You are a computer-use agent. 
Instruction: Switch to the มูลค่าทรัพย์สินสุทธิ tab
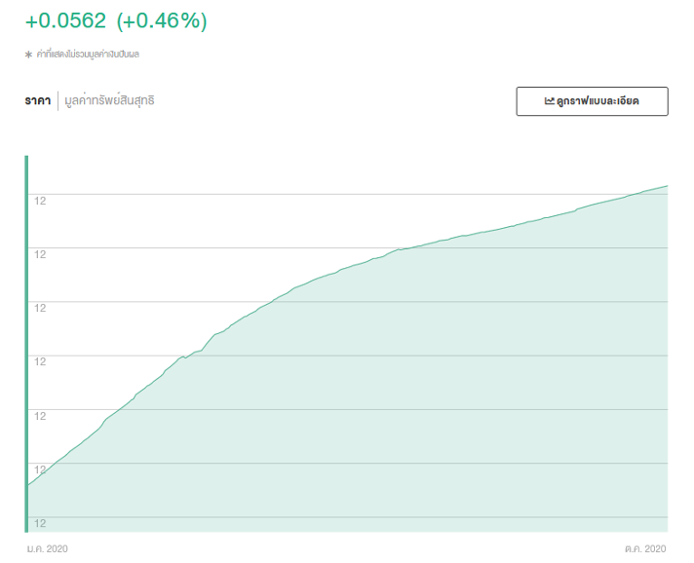coord(109,100)
